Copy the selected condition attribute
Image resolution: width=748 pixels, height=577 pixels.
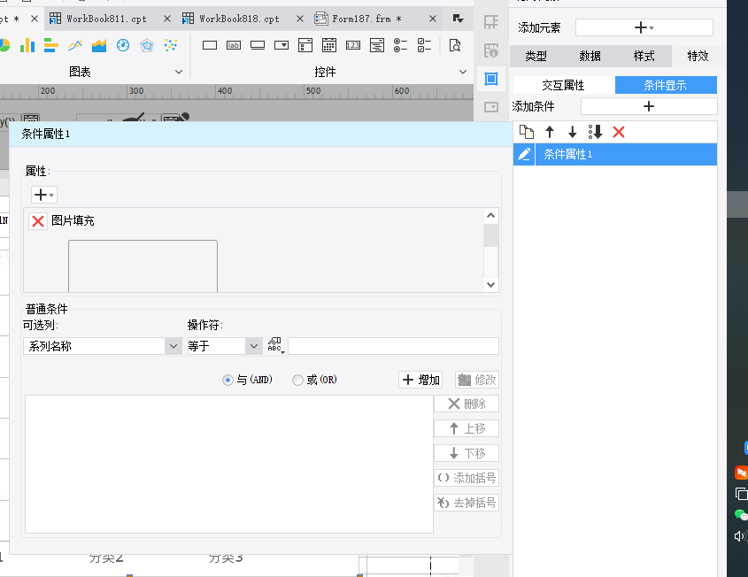pyautogui.click(x=527, y=132)
